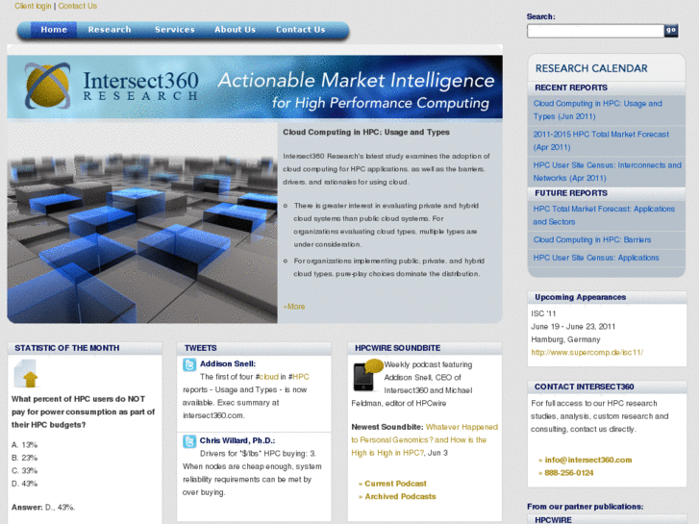Open the Home menu tab
The width and height of the screenshot is (699, 524).
[x=54, y=30]
